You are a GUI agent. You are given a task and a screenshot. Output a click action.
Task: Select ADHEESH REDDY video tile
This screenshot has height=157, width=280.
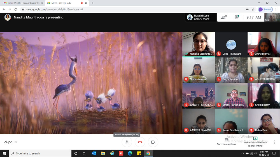[264, 70]
